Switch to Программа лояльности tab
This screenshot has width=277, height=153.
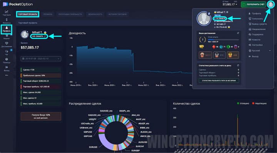tap(70, 14)
